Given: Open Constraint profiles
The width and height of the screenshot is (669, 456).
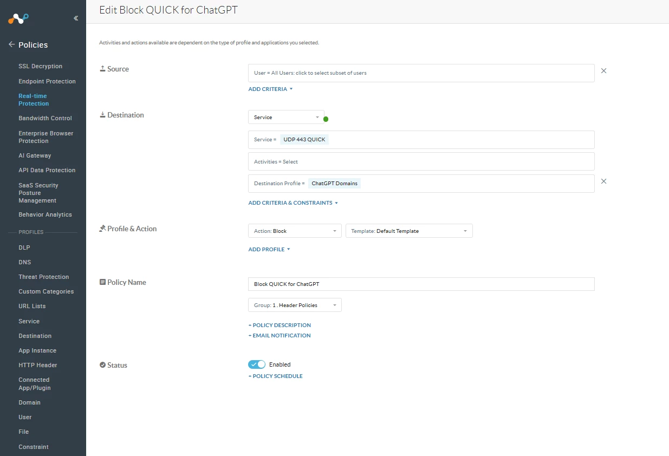Looking at the screenshot, I should 34,447.
